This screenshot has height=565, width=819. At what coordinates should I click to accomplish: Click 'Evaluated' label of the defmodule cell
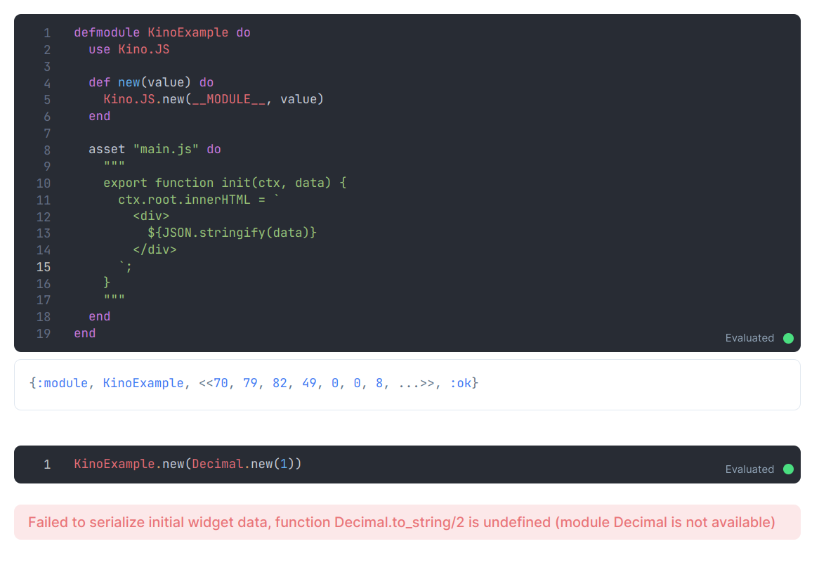tap(749, 338)
